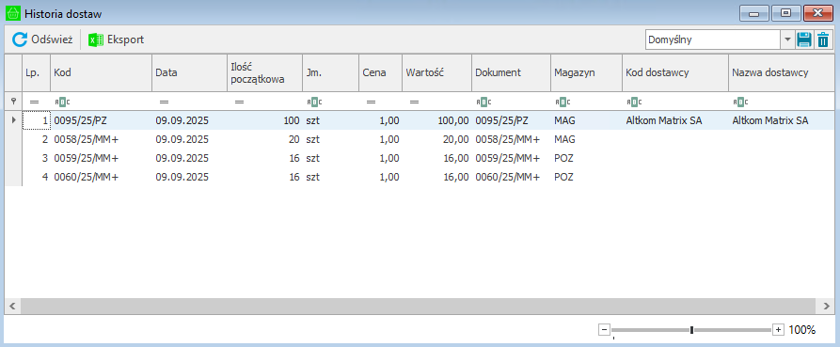Click the horizontal scrollbar left arrow
The height and width of the screenshot is (347, 840).
tap(13, 306)
